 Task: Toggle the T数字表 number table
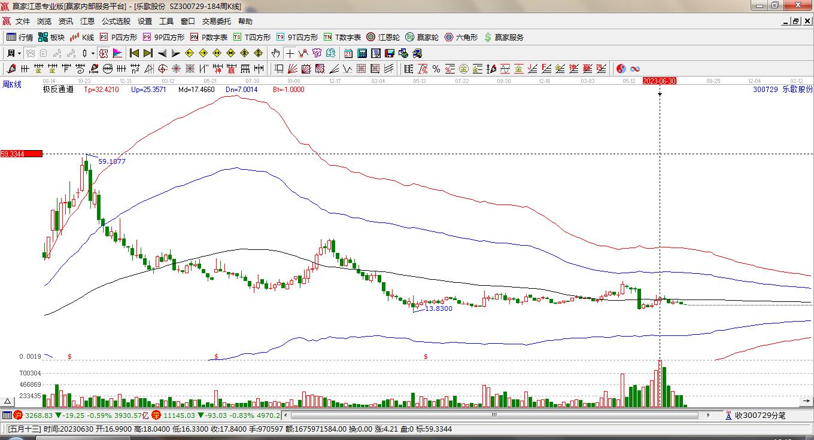[x=342, y=37]
